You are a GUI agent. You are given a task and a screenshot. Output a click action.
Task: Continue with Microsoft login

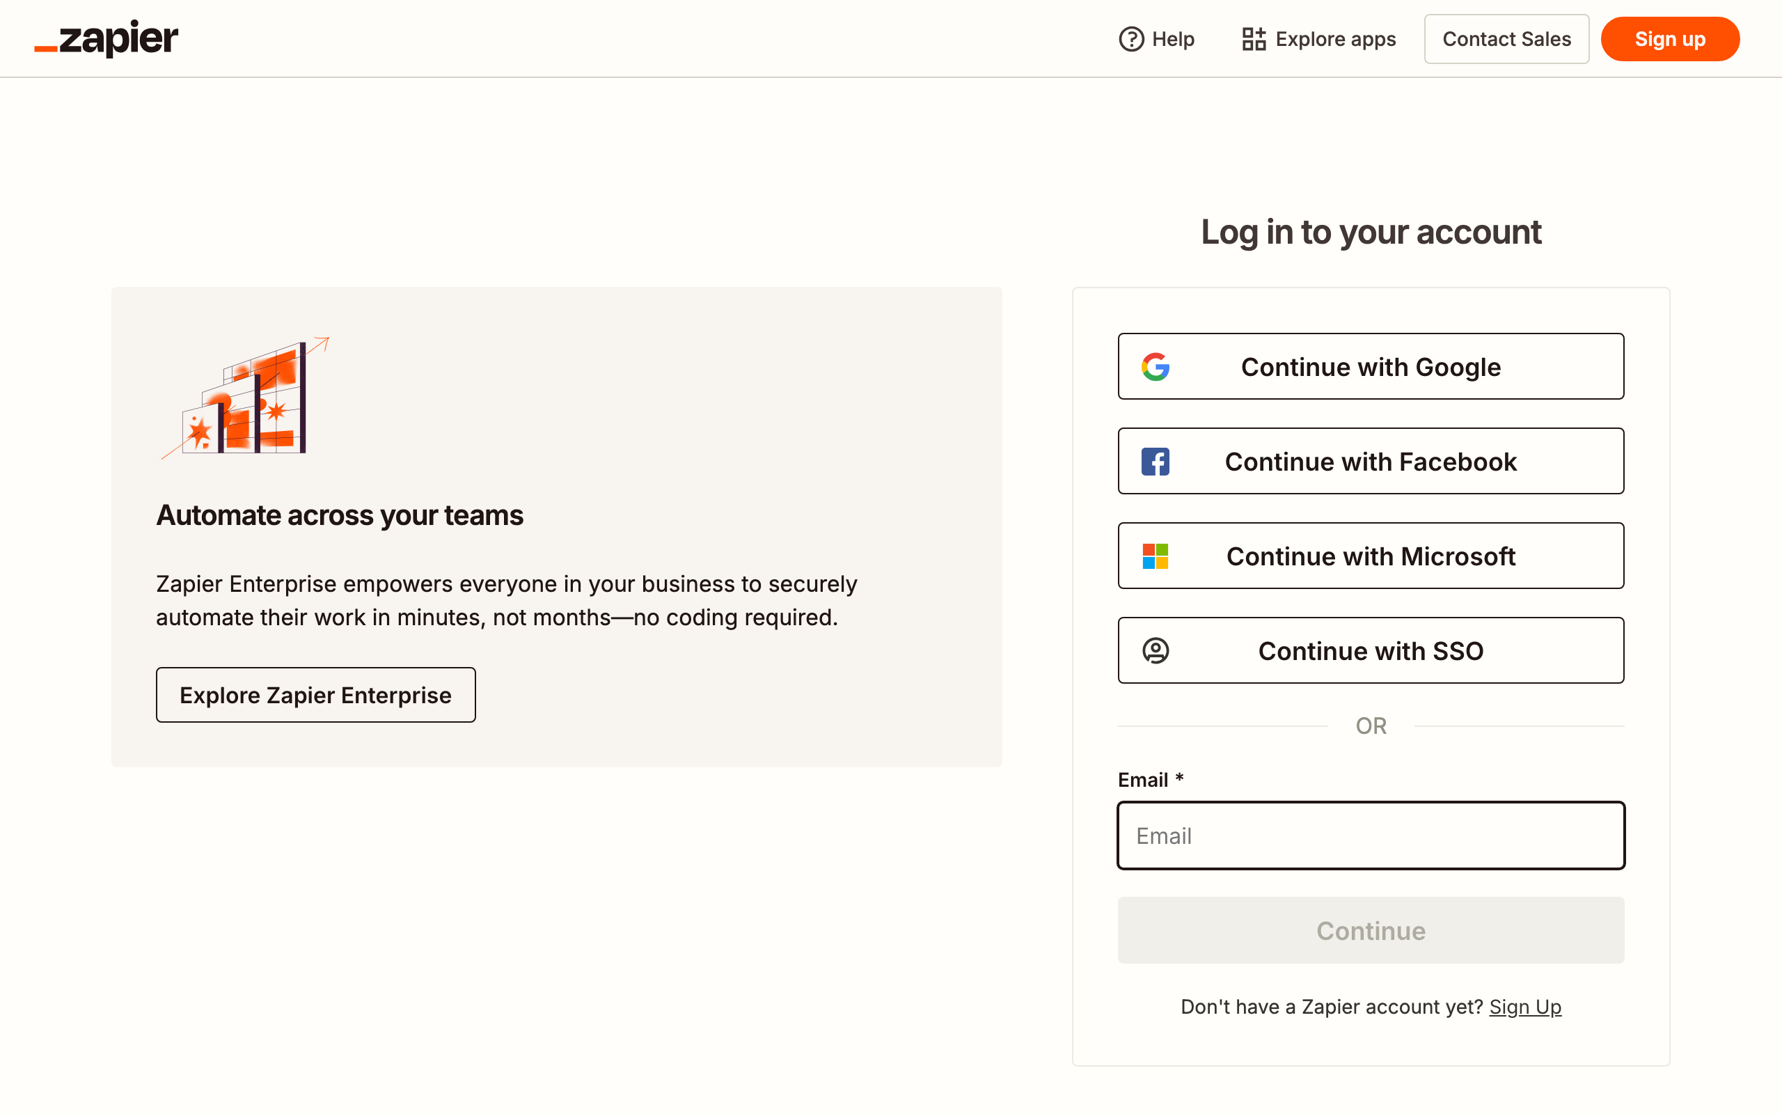coord(1371,556)
